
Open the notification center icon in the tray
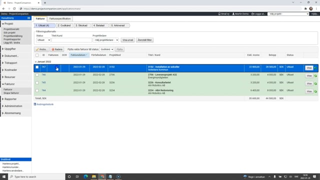pyautogui.click(x=314, y=176)
